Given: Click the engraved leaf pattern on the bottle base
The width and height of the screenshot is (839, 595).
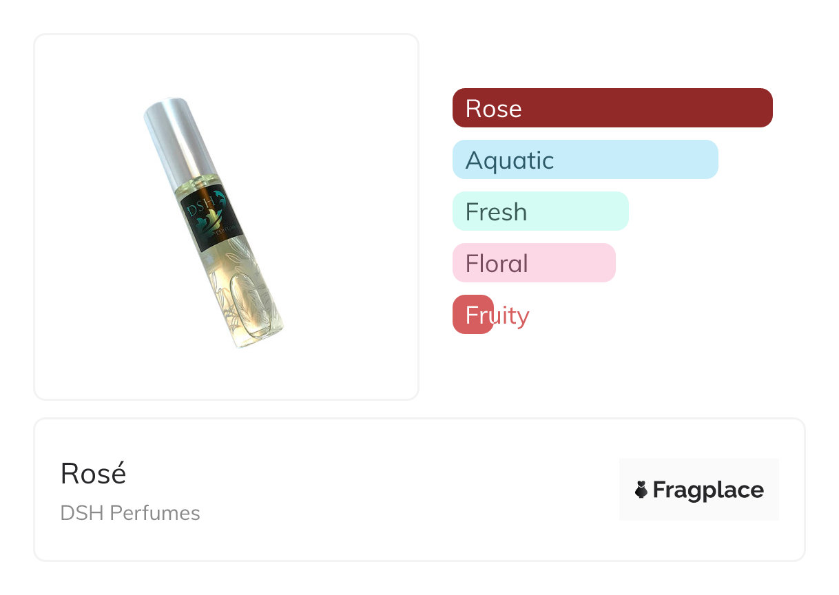Looking at the screenshot, I should (x=245, y=303).
